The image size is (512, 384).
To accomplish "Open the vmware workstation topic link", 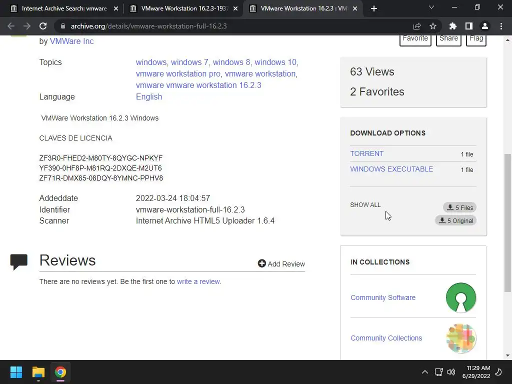I will pyautogui.click(x=260, y=74).
